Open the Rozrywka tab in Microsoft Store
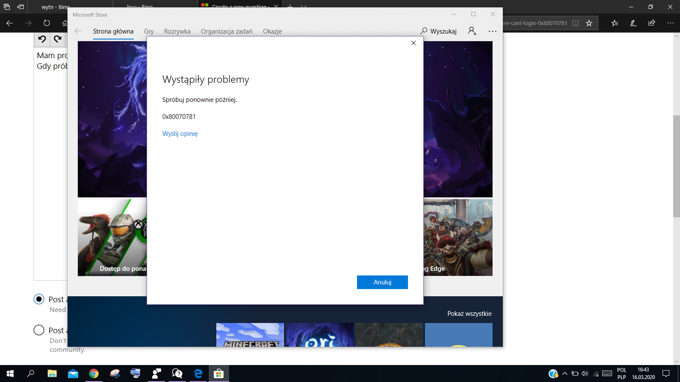The width and height of the screenshot is (680, 382). click(x=177, y=31)
